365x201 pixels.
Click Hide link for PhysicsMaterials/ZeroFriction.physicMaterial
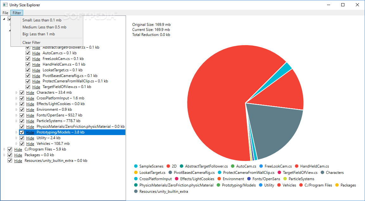click(30, 127)
